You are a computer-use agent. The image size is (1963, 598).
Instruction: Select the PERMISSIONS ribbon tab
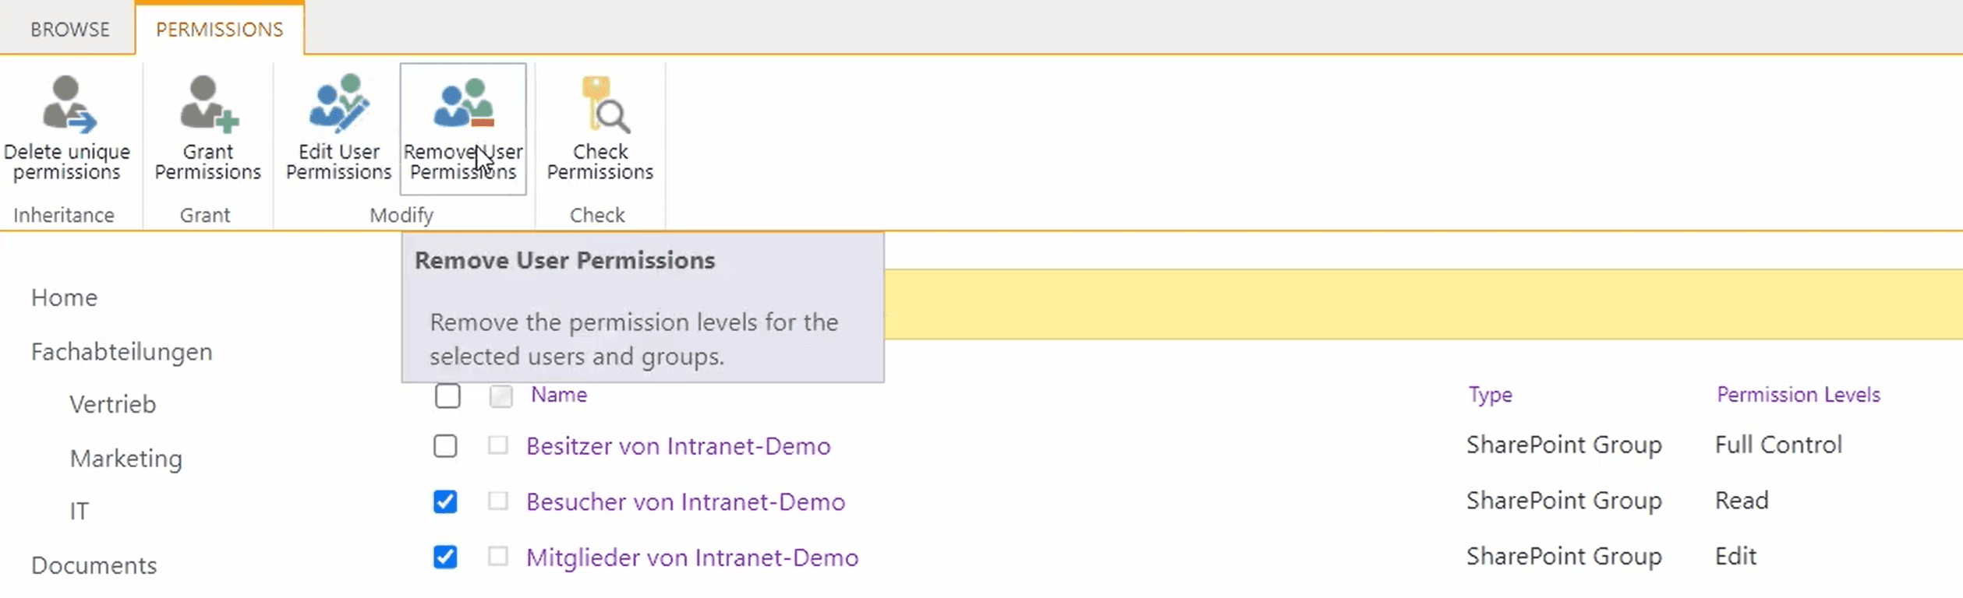coord(219,28)
